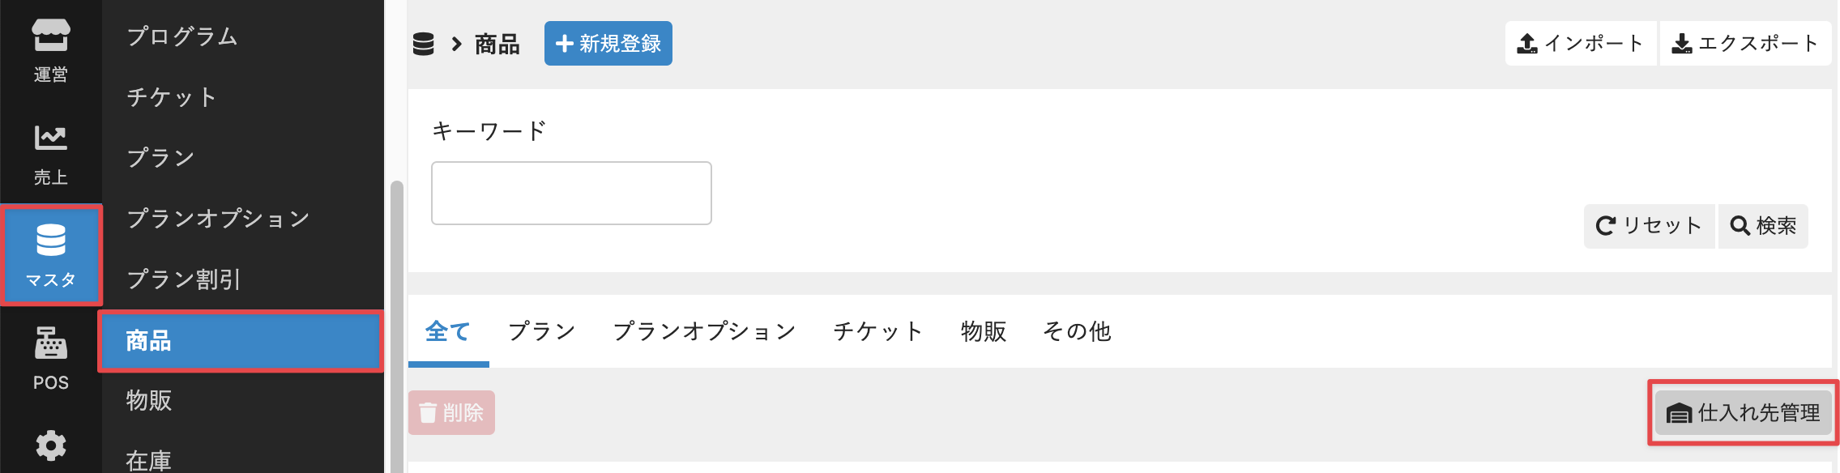Select the チケット tab
This screenshot has width=1840, height=473.
pyautogui.click(x=878, y=331)
